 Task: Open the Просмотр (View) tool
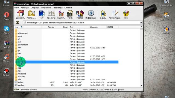(51, 14)
